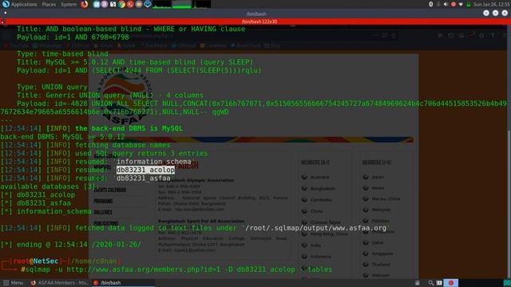511x287 pixels.
Task: Open the Applications menu in the top panel
Action: [x=24, y=4]
